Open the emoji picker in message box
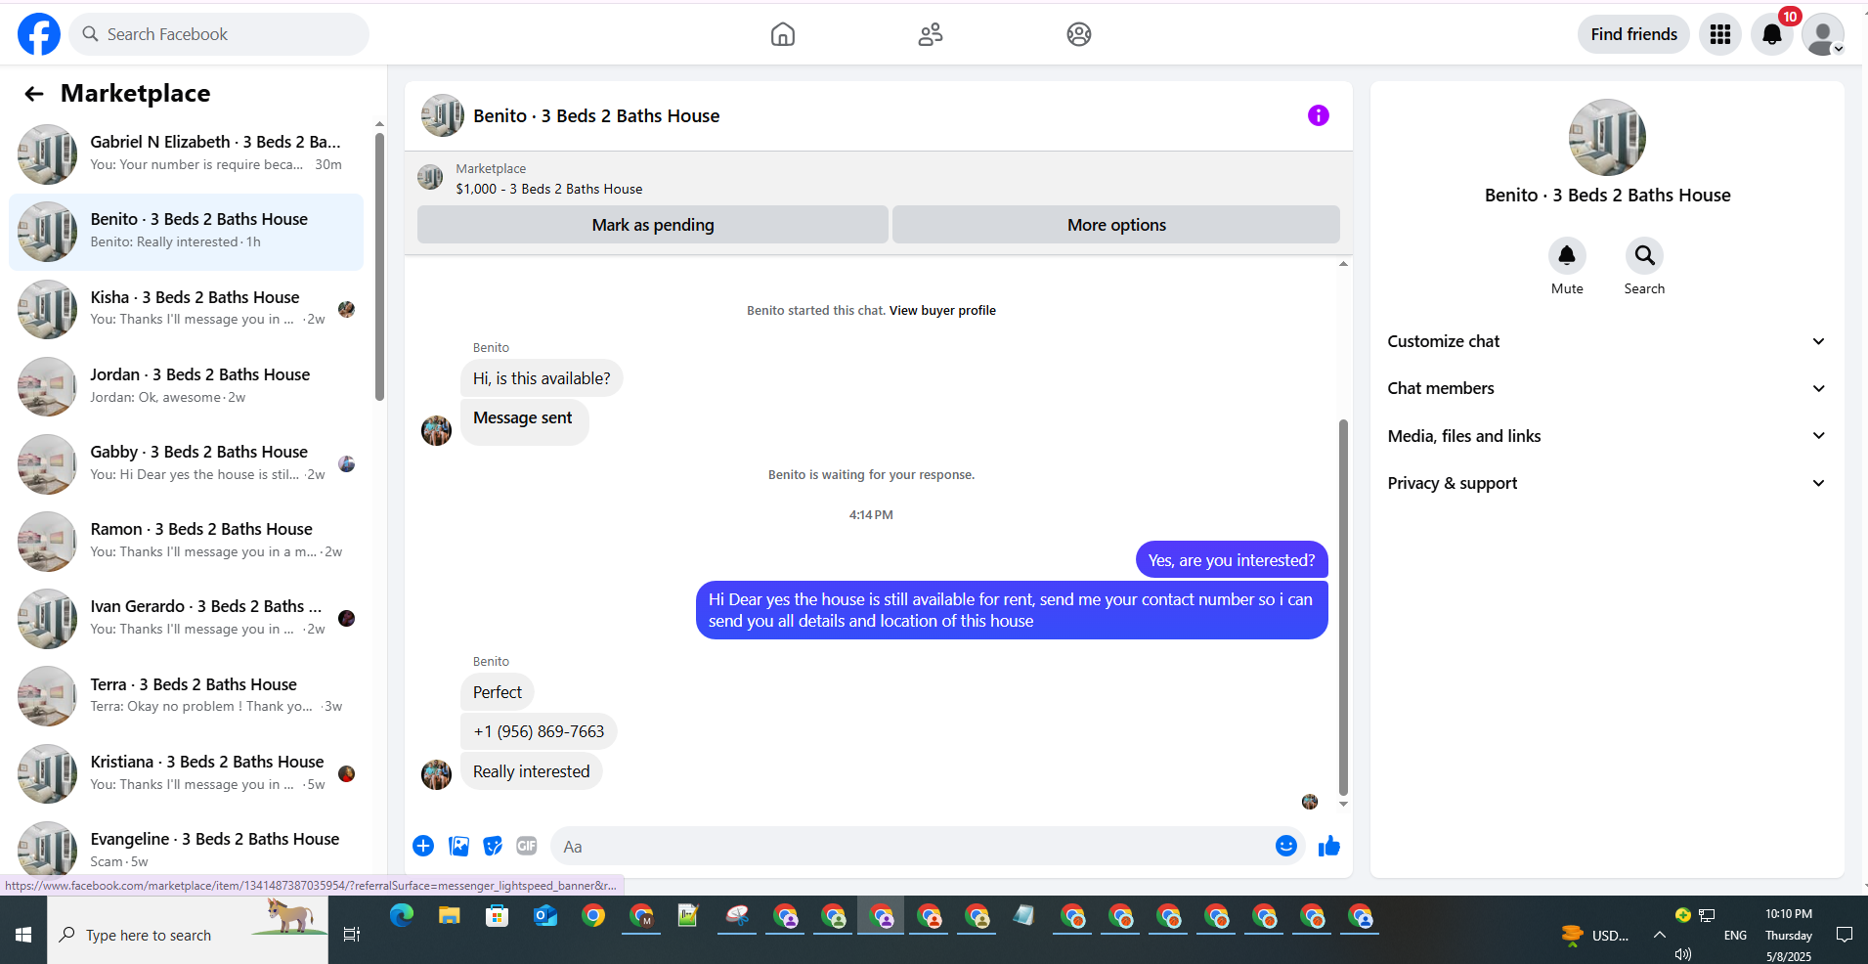 [1286, 846]
